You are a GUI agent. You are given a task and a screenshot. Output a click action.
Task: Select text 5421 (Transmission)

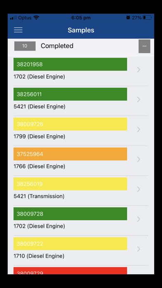point(39,196)
